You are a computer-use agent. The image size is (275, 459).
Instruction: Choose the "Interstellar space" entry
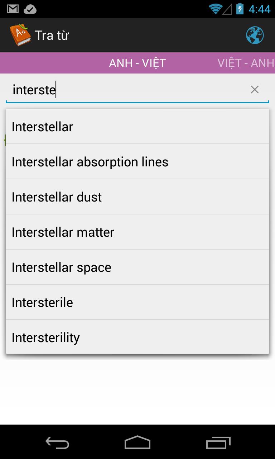[137, 267]
